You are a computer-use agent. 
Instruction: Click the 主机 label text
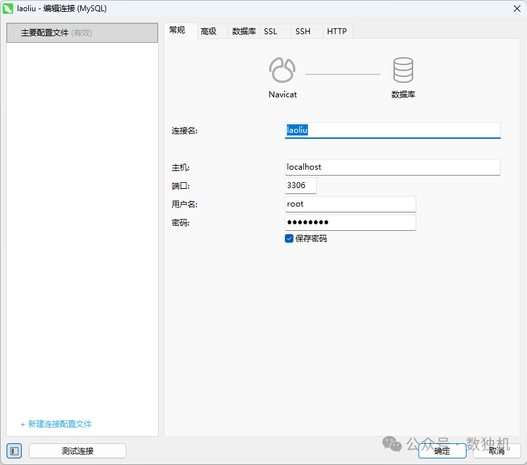click(180, 168)
